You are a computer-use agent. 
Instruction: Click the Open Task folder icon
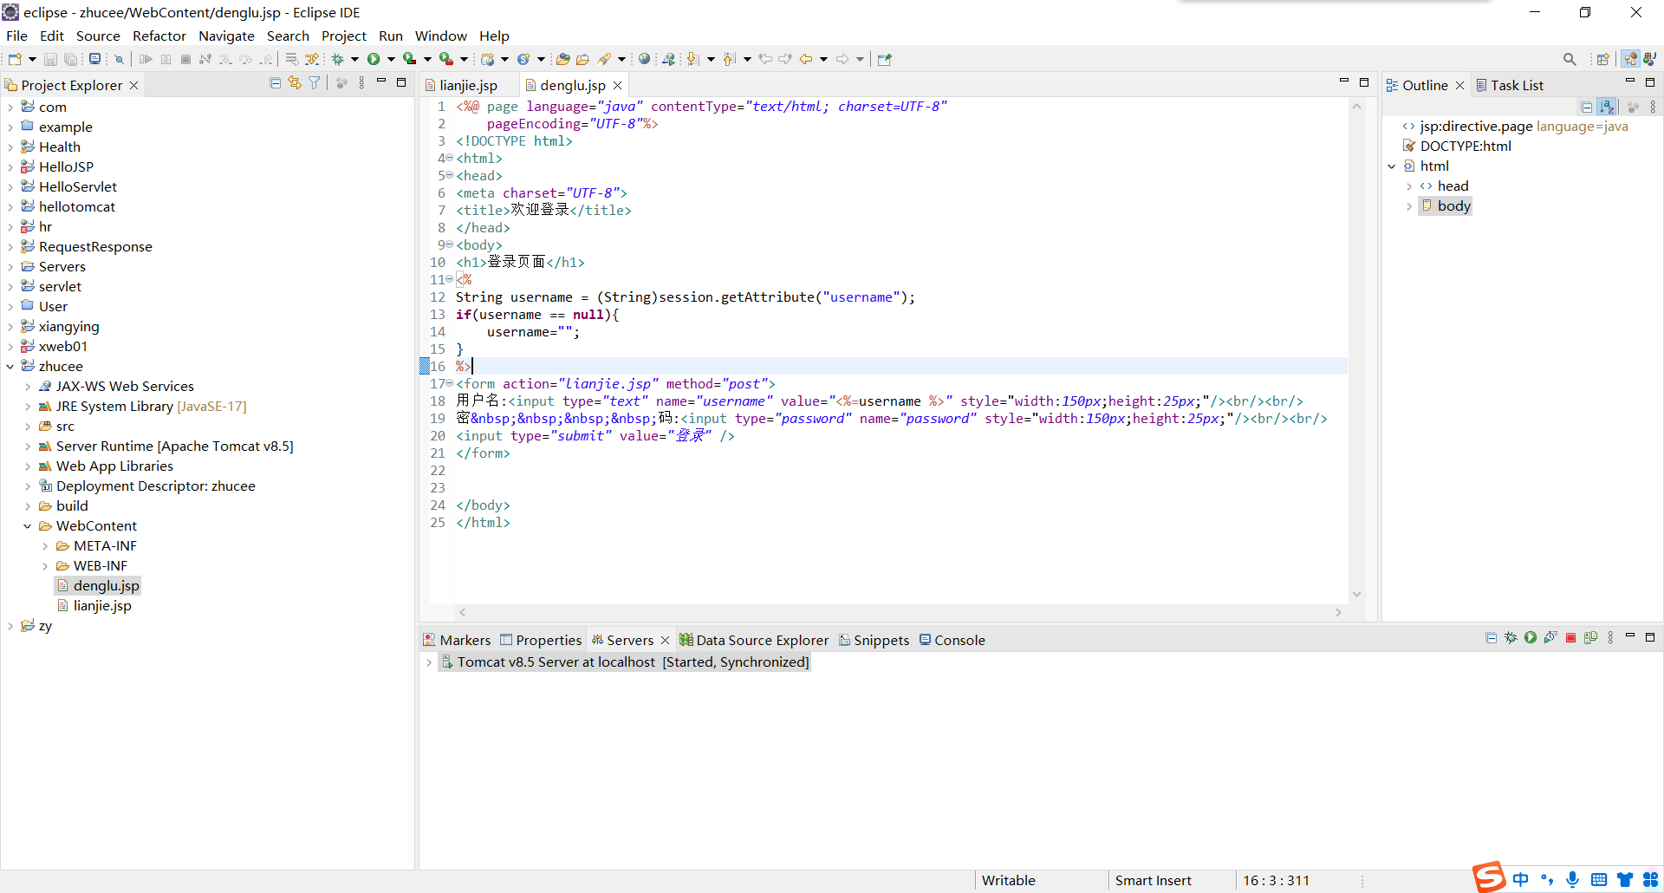582,59
